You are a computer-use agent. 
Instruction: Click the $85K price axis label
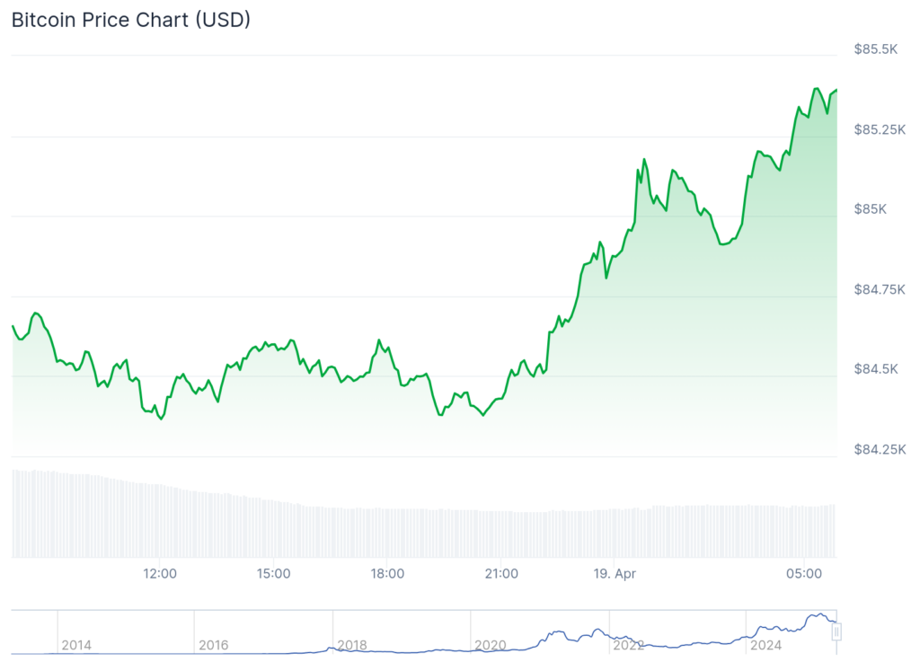click(x=870, y=209)
